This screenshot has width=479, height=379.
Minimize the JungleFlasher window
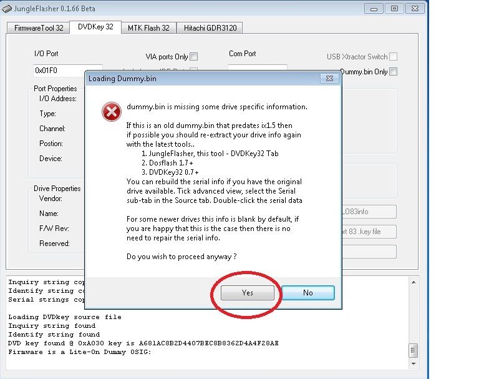point(373,8)
